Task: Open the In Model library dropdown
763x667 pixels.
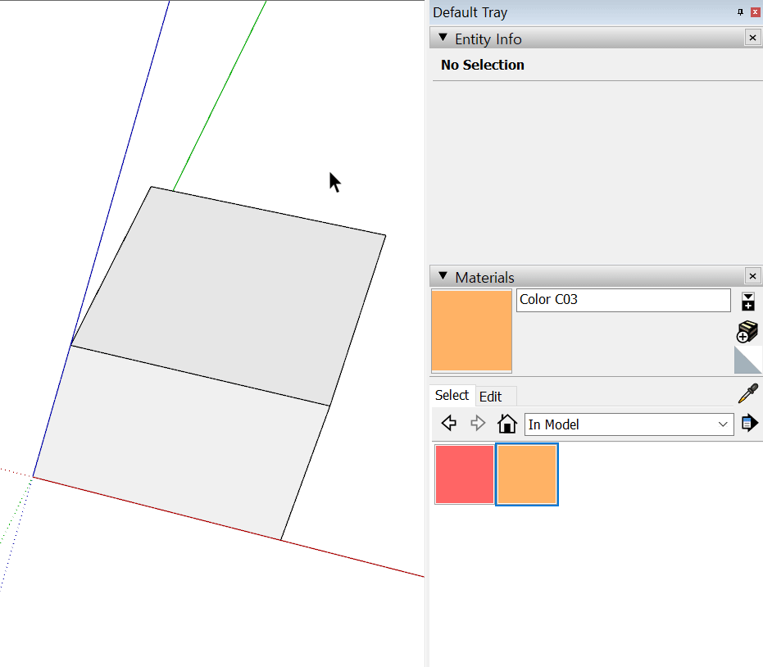Action: point(629,424)
